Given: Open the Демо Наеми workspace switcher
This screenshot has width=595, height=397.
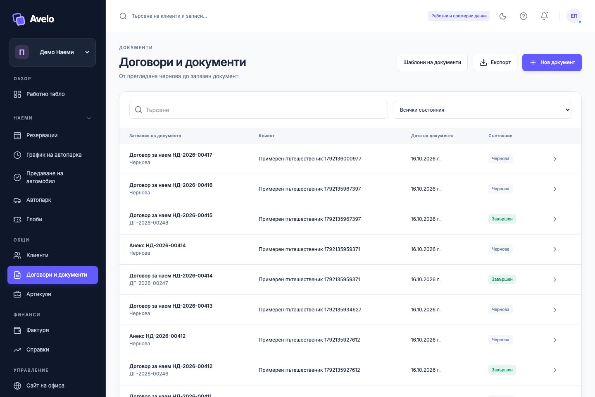Looking at the screenshot, I should point(52,53).
